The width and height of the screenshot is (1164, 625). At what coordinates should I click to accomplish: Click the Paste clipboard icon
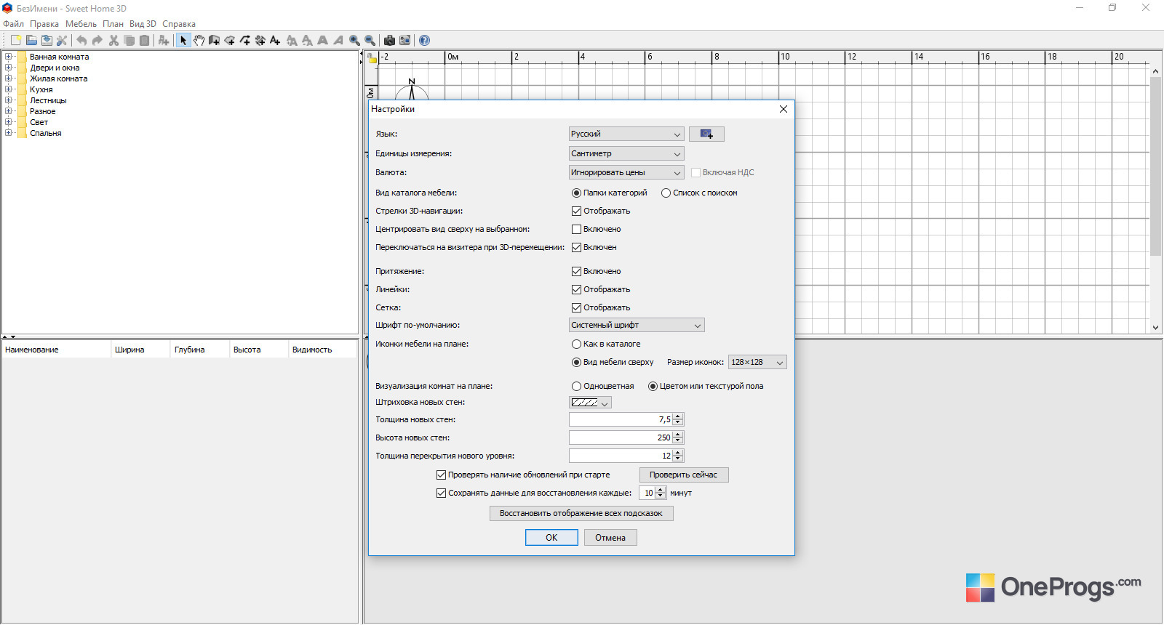click(144, 41)
